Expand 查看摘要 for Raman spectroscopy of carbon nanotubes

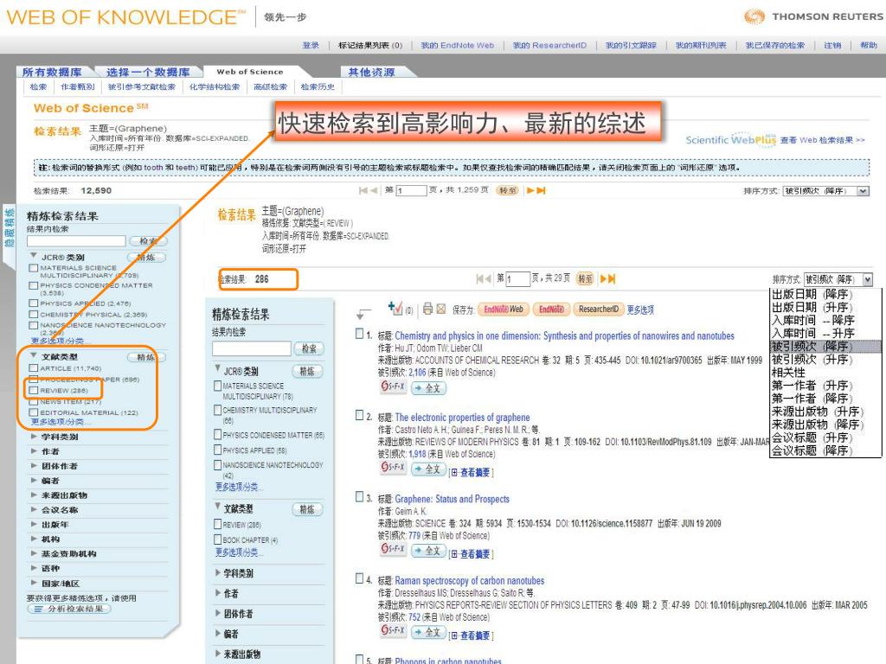coord(472,635)
